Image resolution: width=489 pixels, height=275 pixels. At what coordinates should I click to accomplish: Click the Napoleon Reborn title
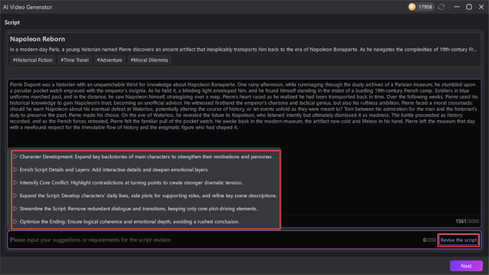pos(38,38)
